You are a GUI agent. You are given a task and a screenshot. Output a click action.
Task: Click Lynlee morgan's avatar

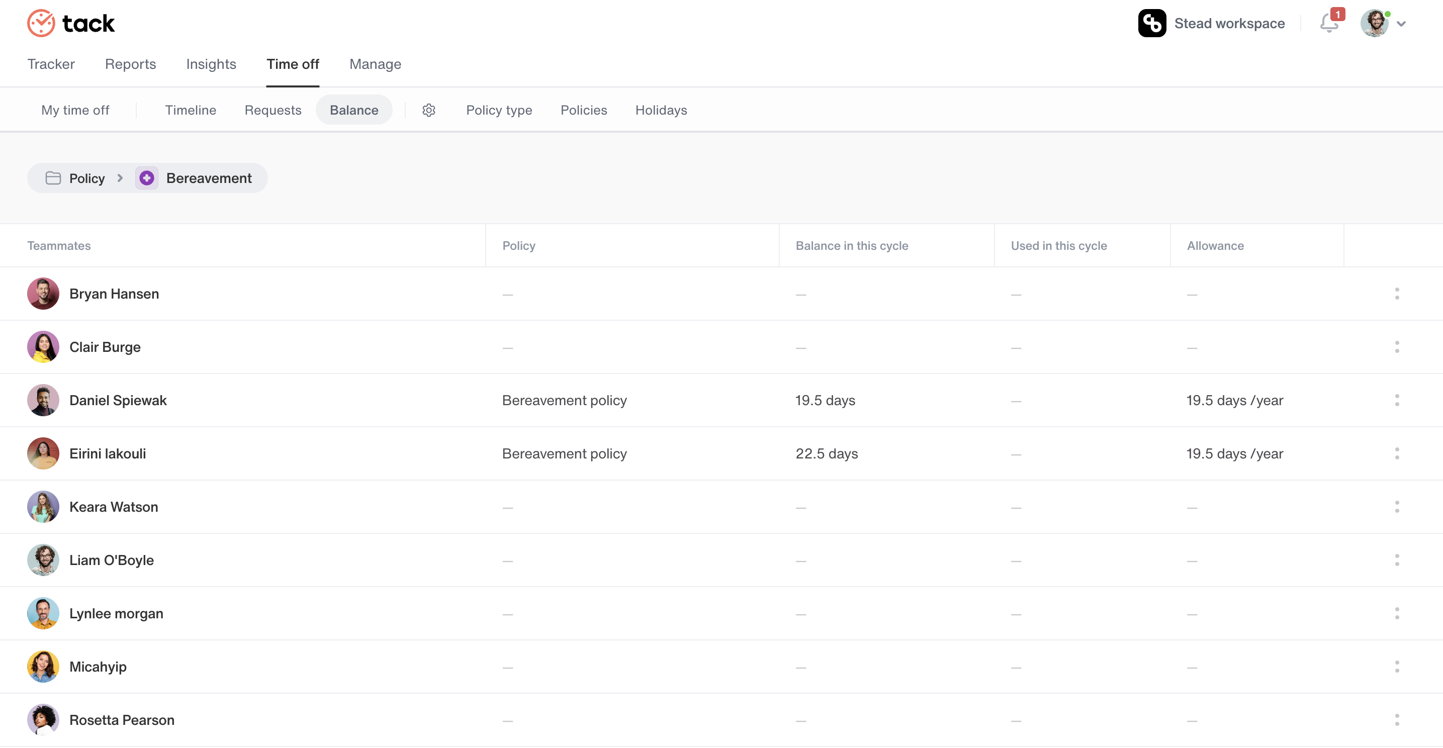[x=43, y=613]
